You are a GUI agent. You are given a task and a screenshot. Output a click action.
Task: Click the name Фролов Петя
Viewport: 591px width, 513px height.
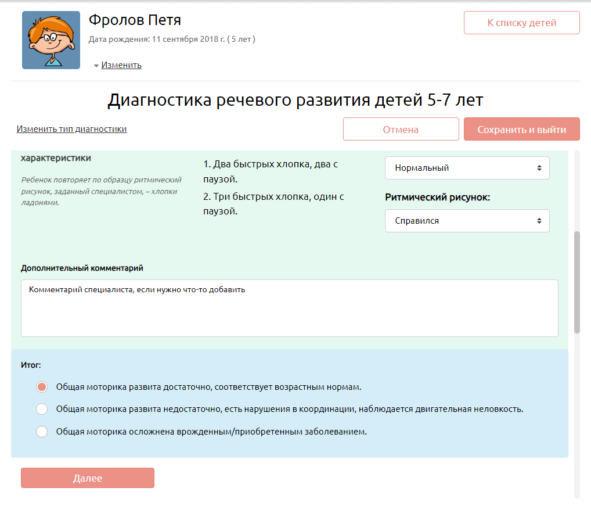click(135, 20)
